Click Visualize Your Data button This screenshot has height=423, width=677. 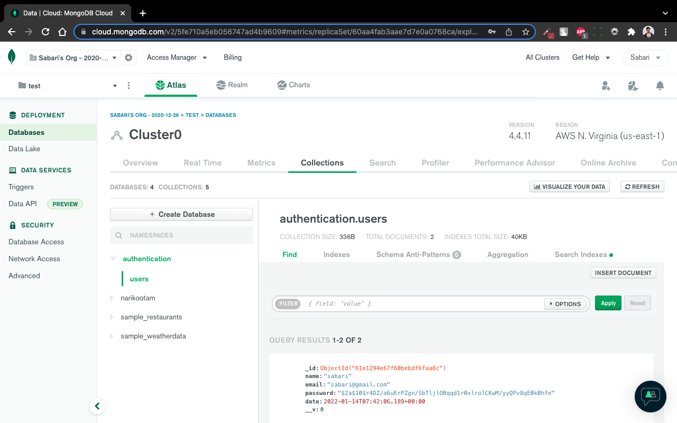pyautogui.click(x=570, y=187)
